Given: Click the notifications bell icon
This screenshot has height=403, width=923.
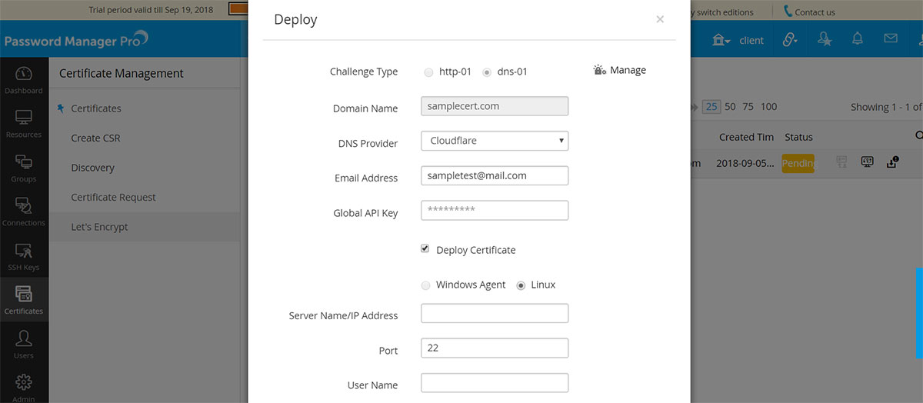Looking at the screenshot, I should pyautogui.click(x=857, y=39).
